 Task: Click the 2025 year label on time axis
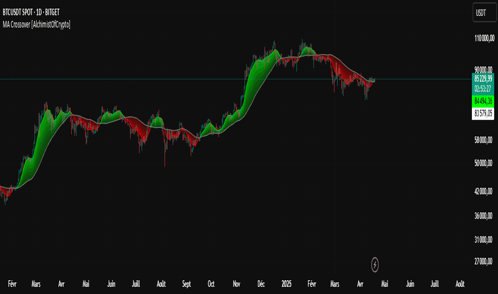(286, 283)
